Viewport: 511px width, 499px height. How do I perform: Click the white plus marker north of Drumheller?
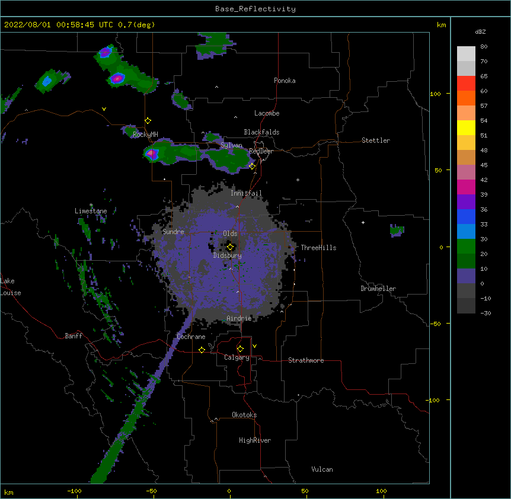[363, 222]
